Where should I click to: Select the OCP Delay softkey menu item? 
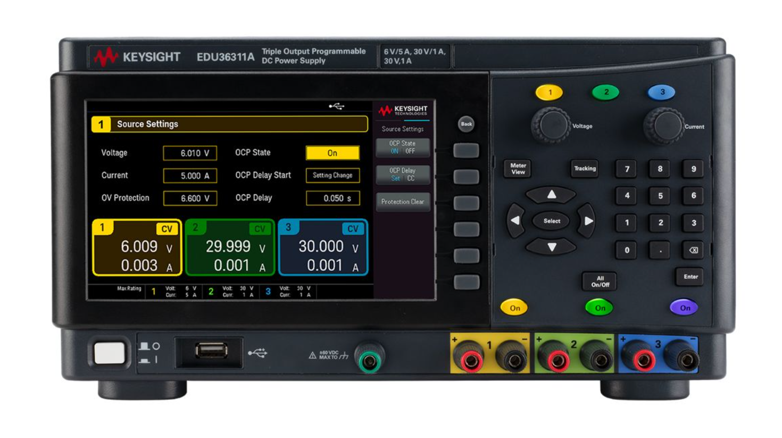402,174
